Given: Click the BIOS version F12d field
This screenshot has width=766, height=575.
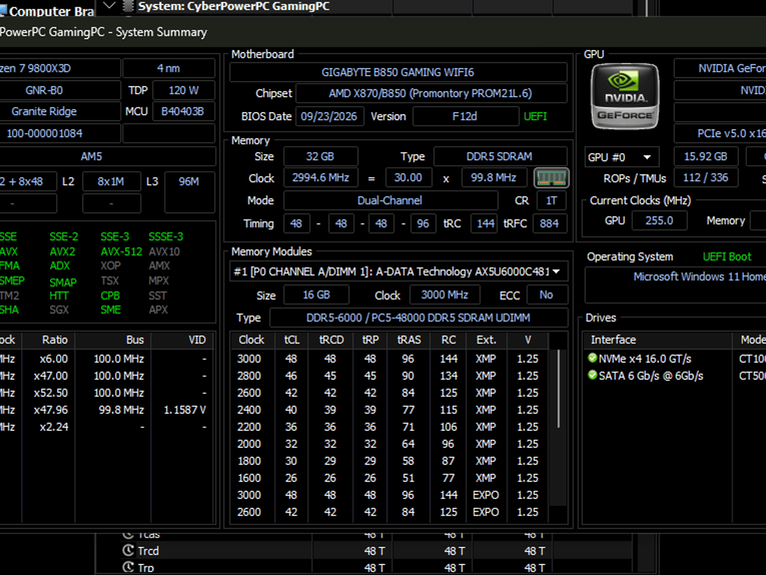Looking at the screenshot, I should [465, 116].
